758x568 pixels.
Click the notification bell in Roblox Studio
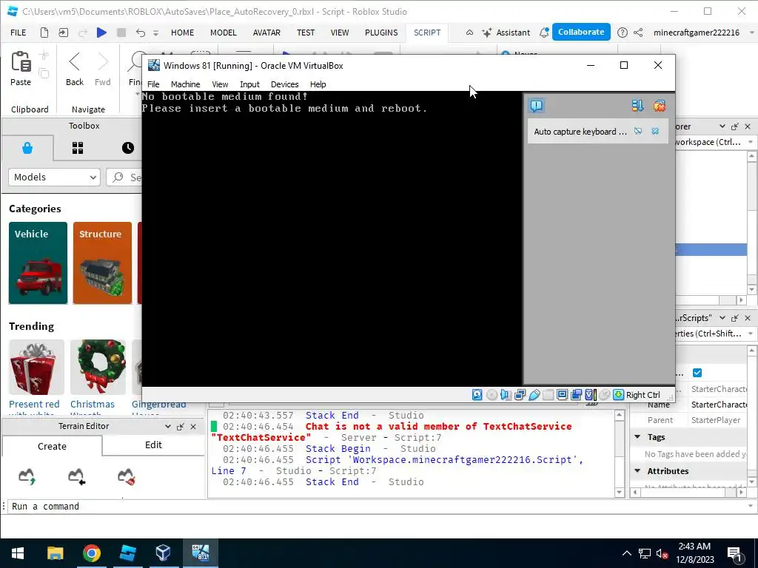pos(544,33)
